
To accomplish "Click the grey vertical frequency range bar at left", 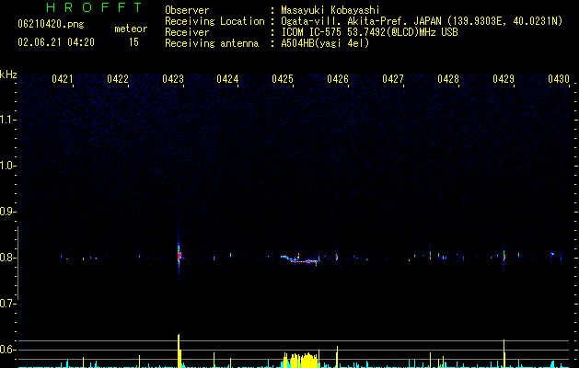I will (x=17, y=263).
